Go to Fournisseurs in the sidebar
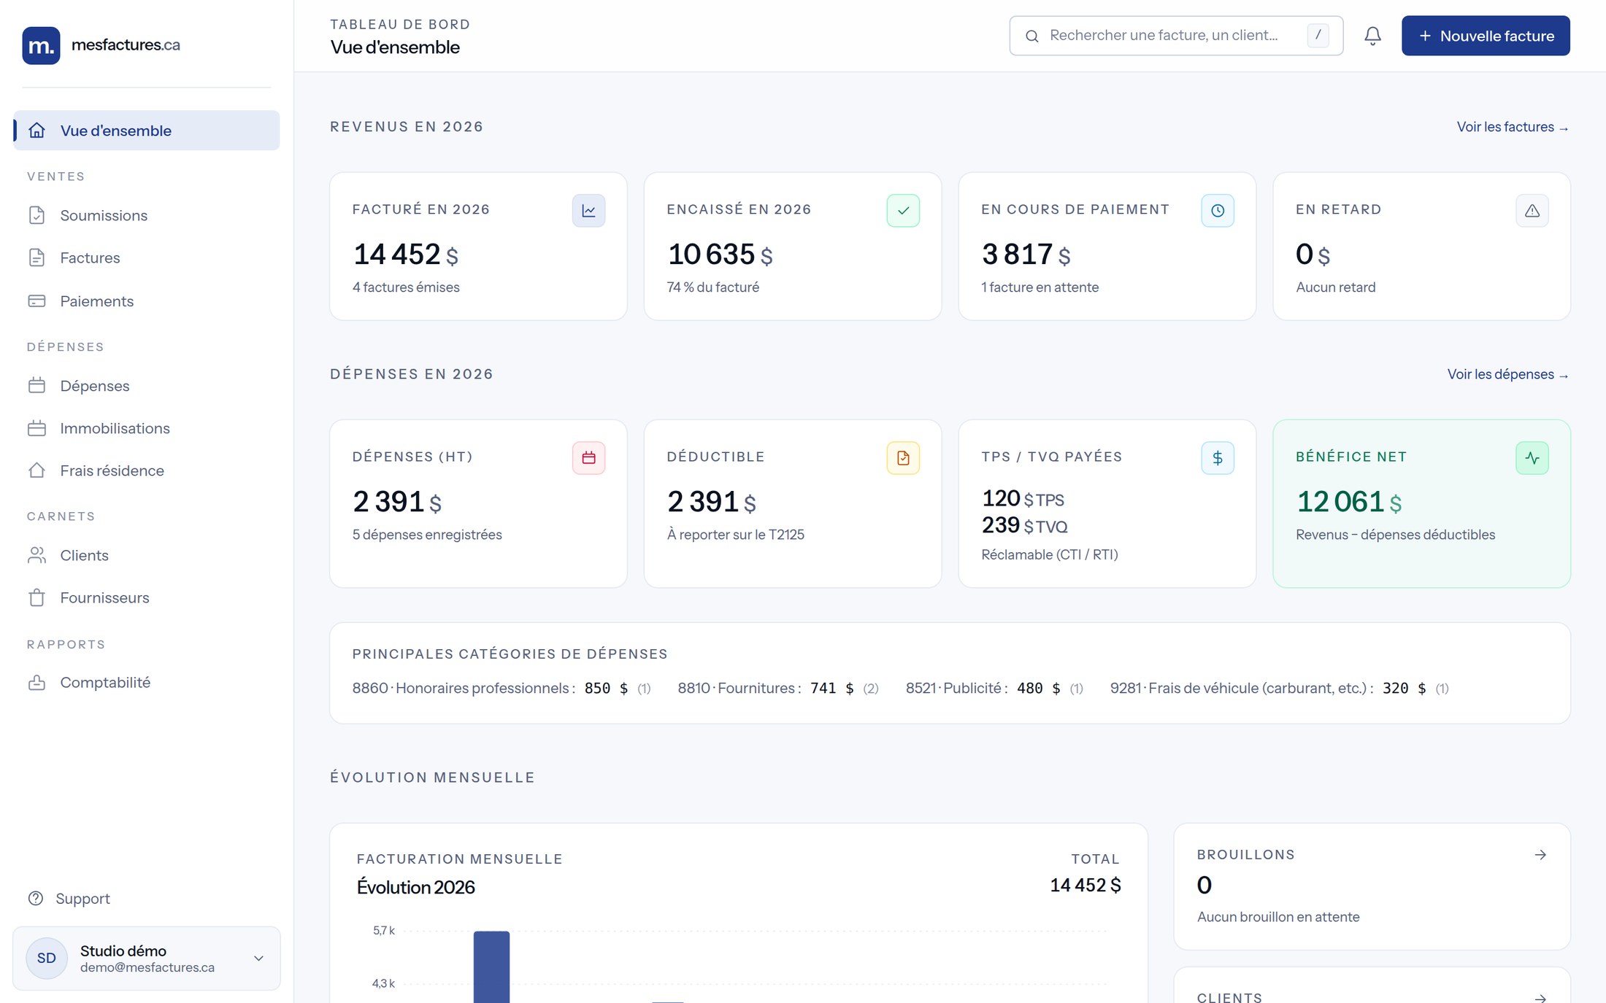This screenshot has width=1606, height=1003. coord(146,597)
